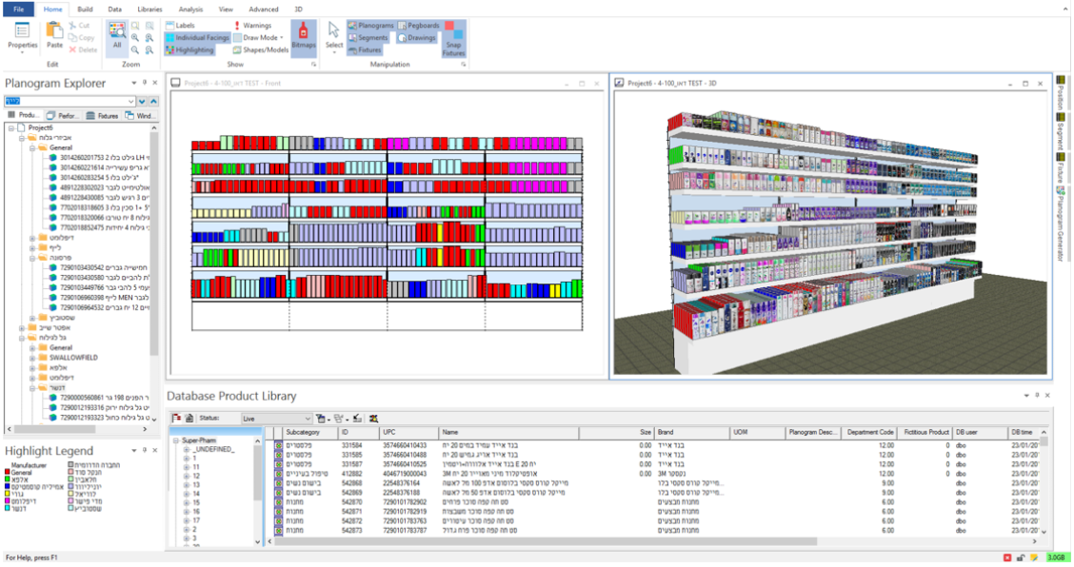Click Shapes/Models in the Show group

point(260,50)
